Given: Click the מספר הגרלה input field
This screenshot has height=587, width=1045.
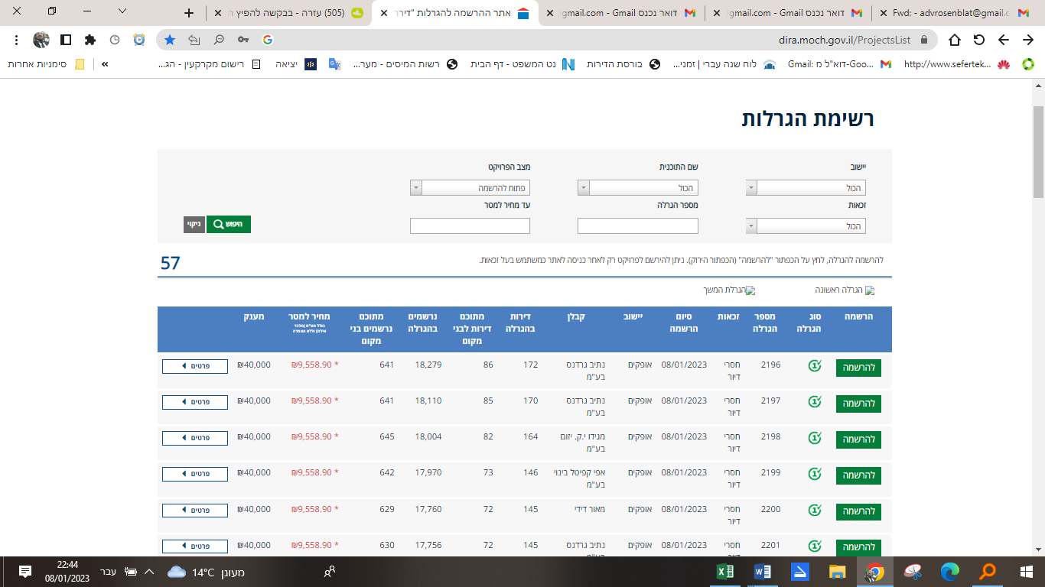Looking at the screenshot, I should (638, 226).
